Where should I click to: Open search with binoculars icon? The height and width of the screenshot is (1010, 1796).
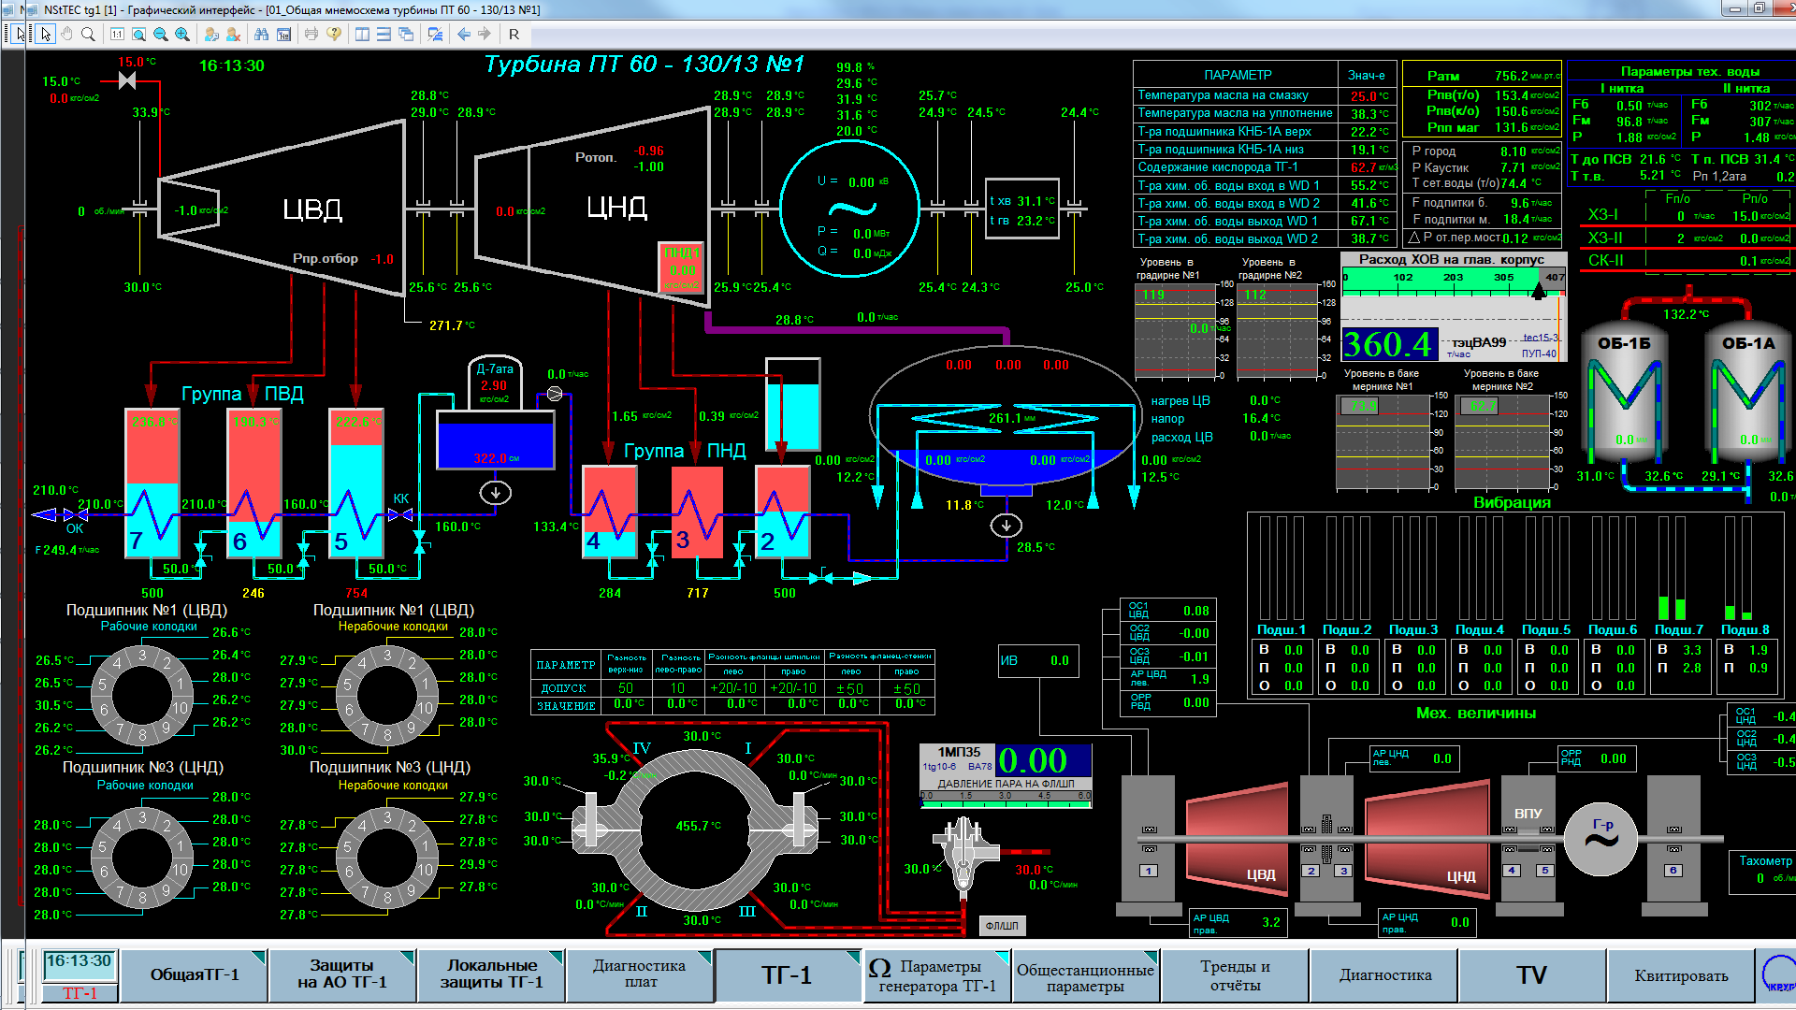click(261, 34)
